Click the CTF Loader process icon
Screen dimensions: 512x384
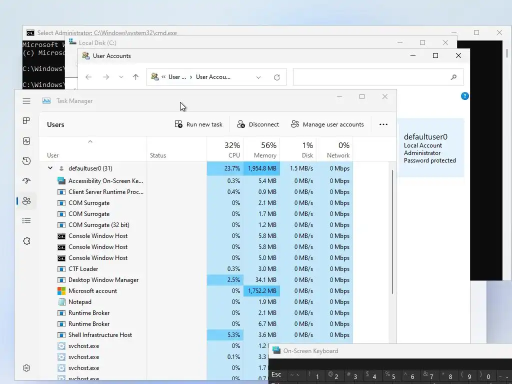(x=61, y=269)
